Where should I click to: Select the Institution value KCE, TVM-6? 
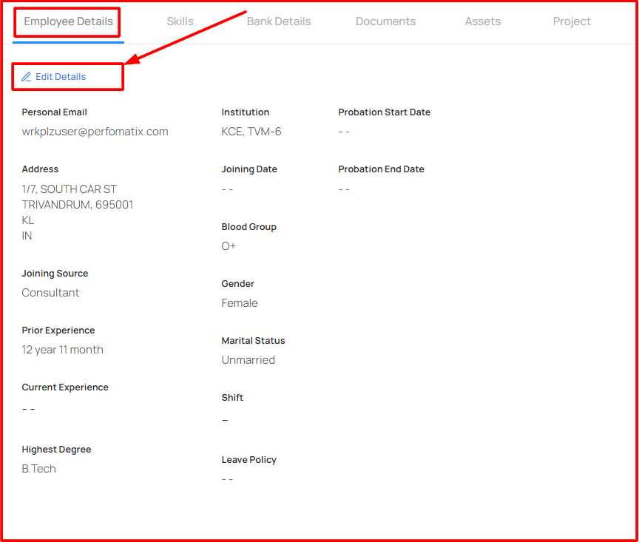coord(251,132)
